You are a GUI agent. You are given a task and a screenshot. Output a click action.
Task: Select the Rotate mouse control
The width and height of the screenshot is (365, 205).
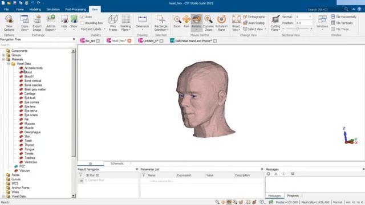(196, 23)
